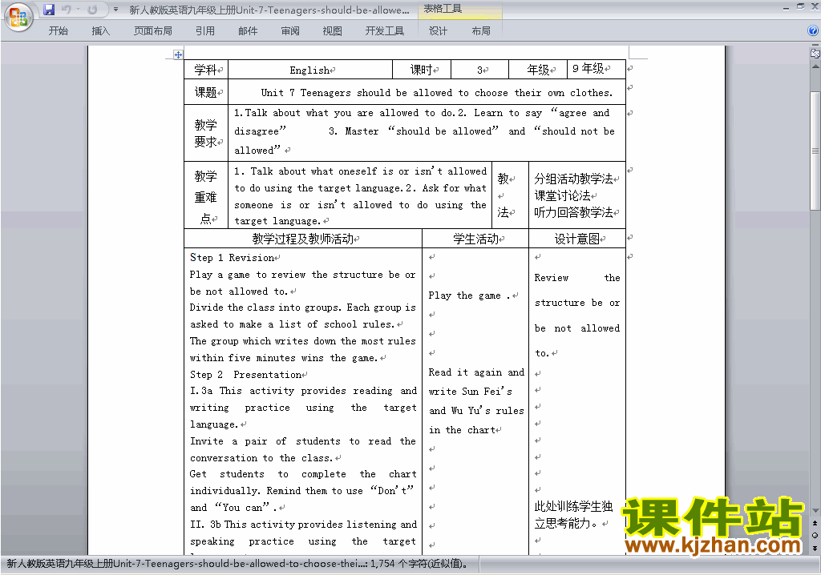This screenshot has height=575, width=821.
Task: Click 'Read it again and' in student column
Action: click(476, 372)
